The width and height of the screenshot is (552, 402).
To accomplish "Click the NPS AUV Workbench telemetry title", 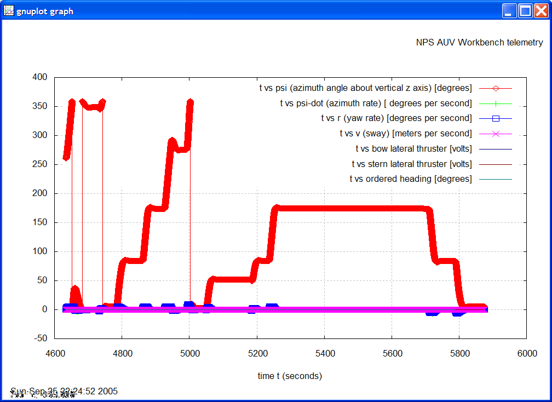I will tap(481, 42).
